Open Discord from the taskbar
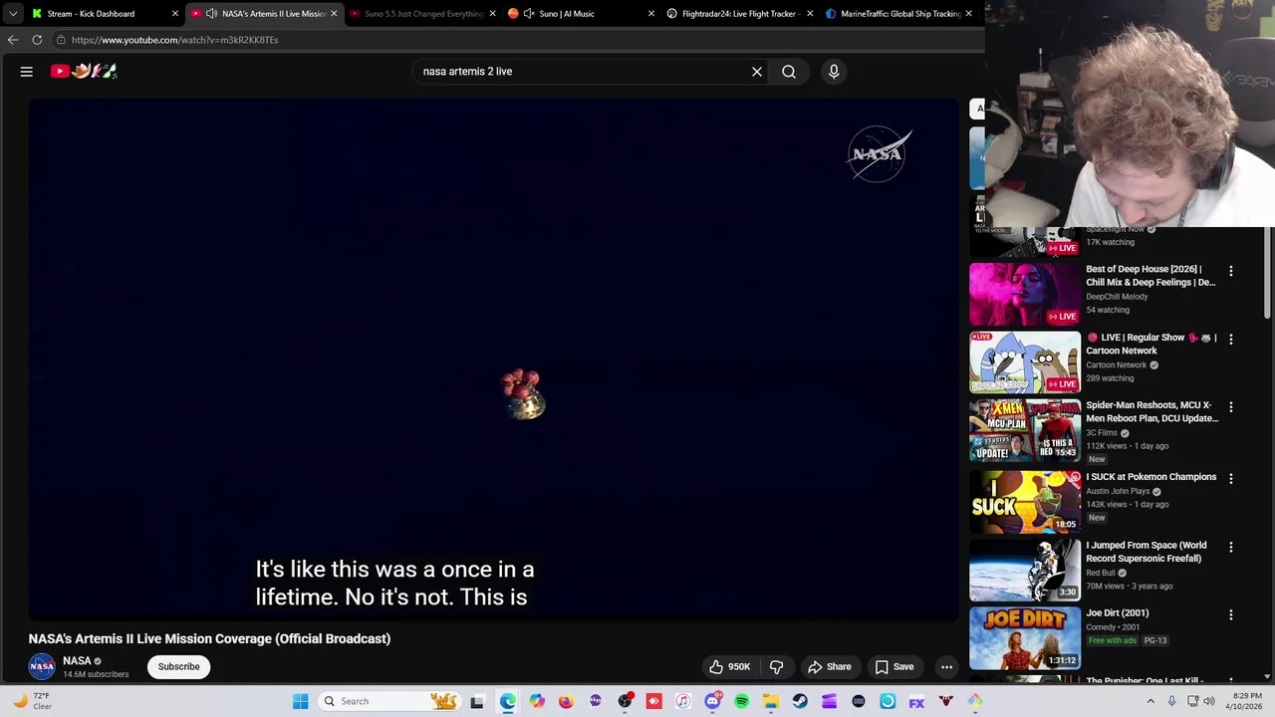Image resolution: width=1275 pixels, height=717 pixels. coord(712,701)
